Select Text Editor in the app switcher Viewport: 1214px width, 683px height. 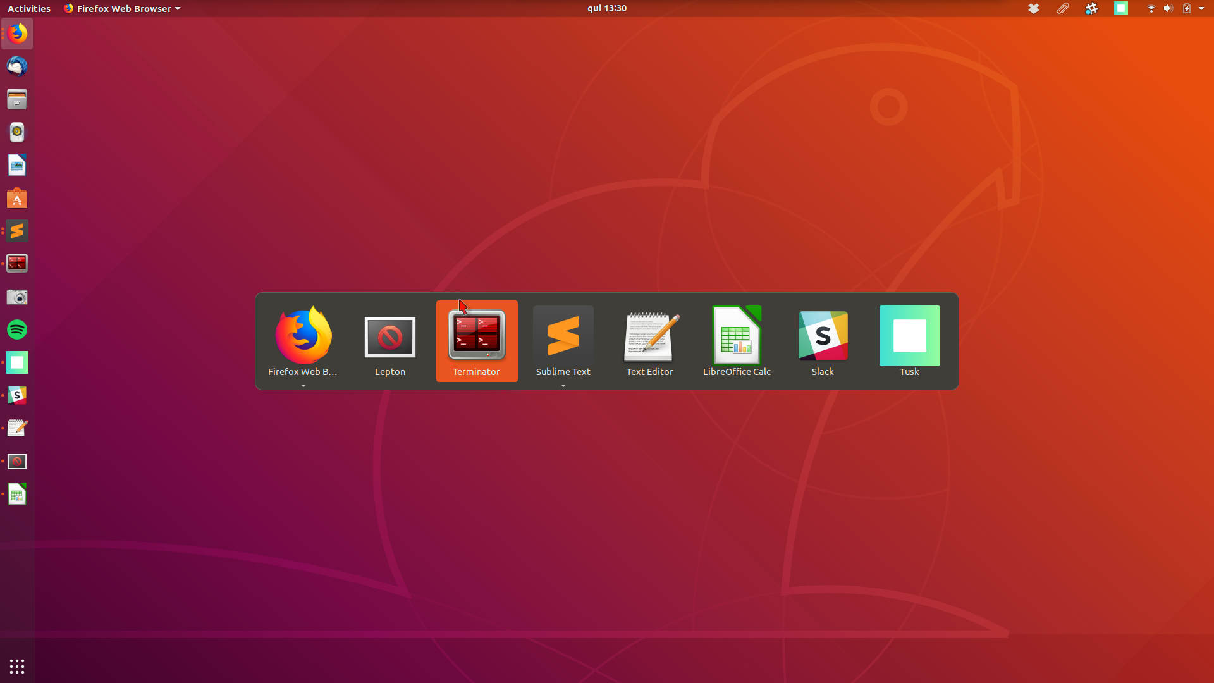(x=650, y=341)
